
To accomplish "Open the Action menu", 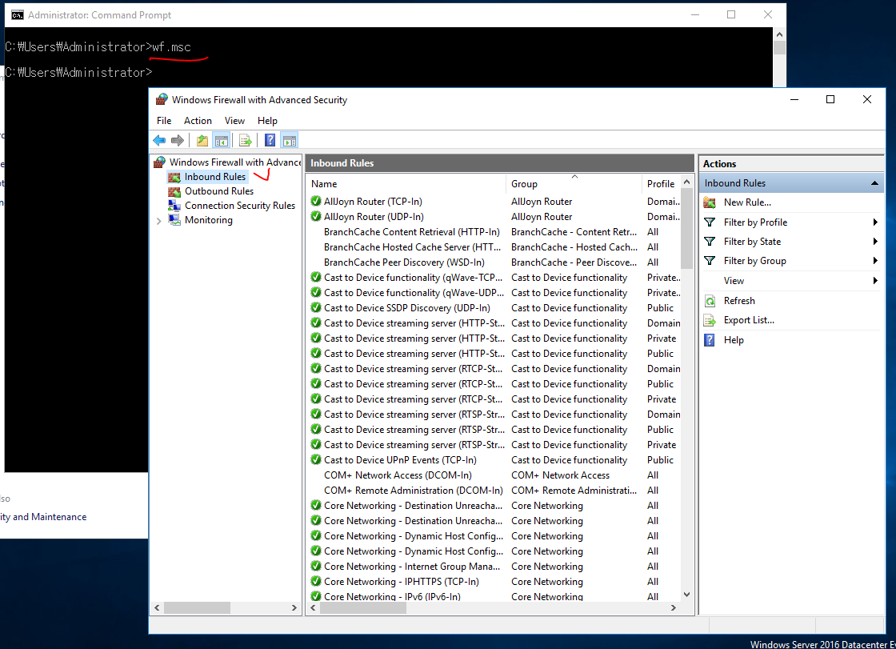I will [x=198, y=121].
